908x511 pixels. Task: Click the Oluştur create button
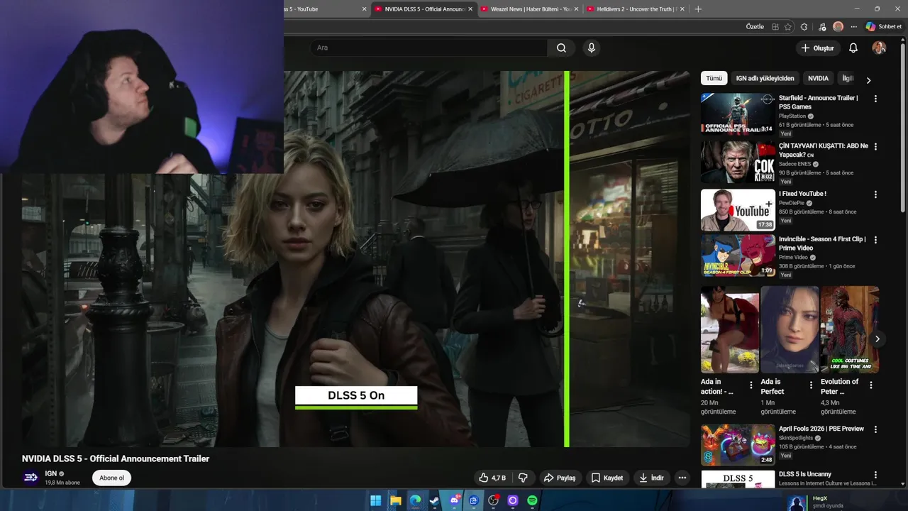[x=817, y=48]
